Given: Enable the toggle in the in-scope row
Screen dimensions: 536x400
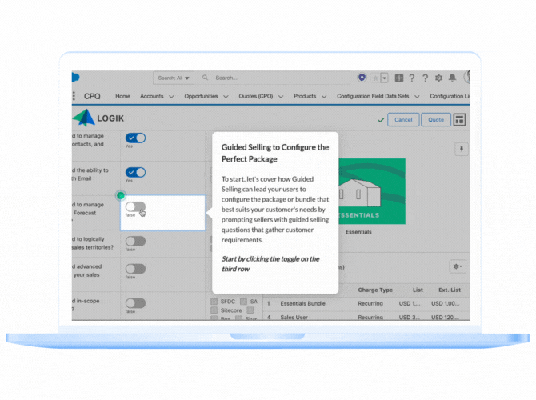Looking at the screenshot, I should tap(136, 303).
